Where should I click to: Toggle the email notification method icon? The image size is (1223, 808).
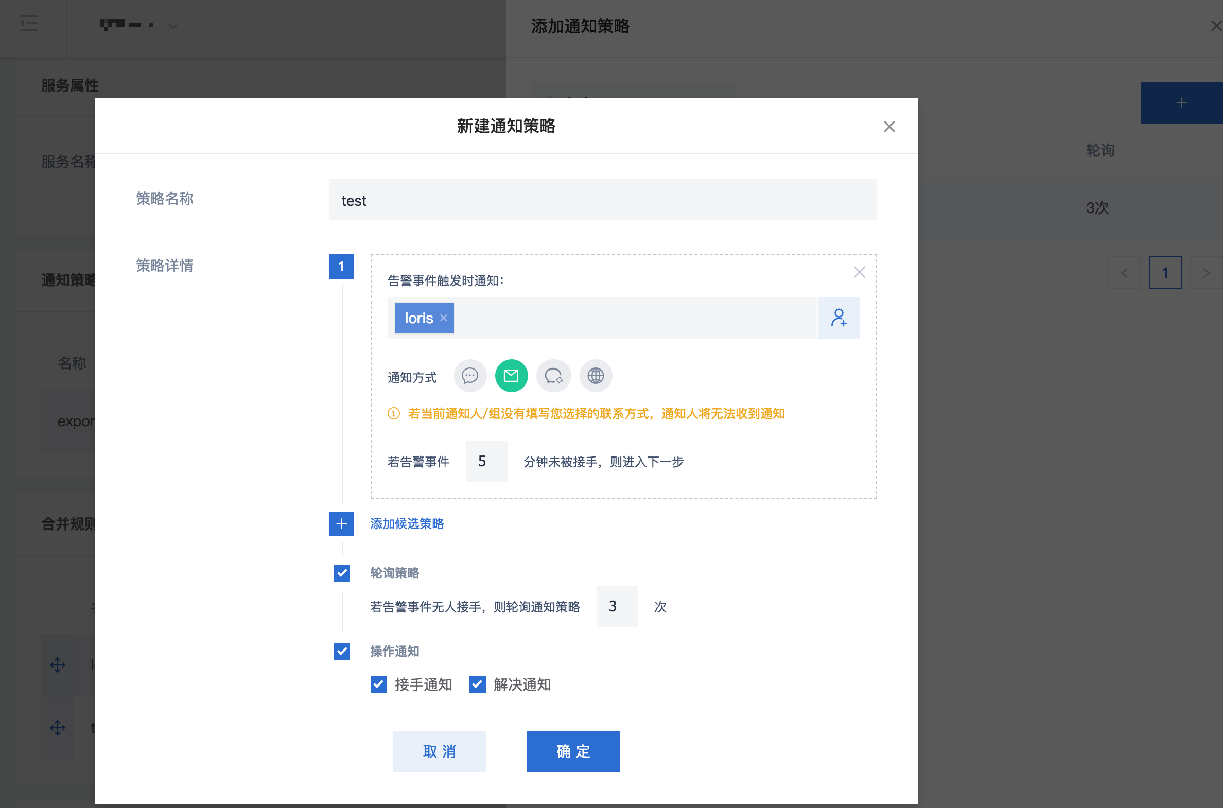511,376
